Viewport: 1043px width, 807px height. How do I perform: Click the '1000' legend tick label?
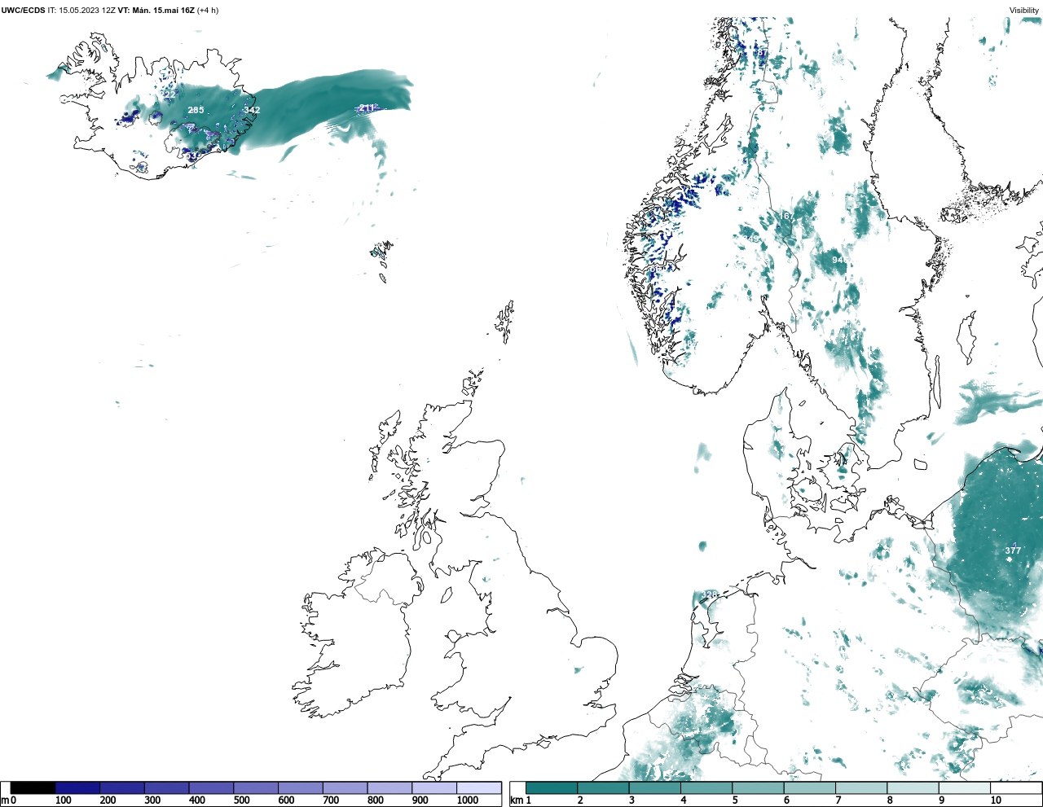click(x=468, y=800)
